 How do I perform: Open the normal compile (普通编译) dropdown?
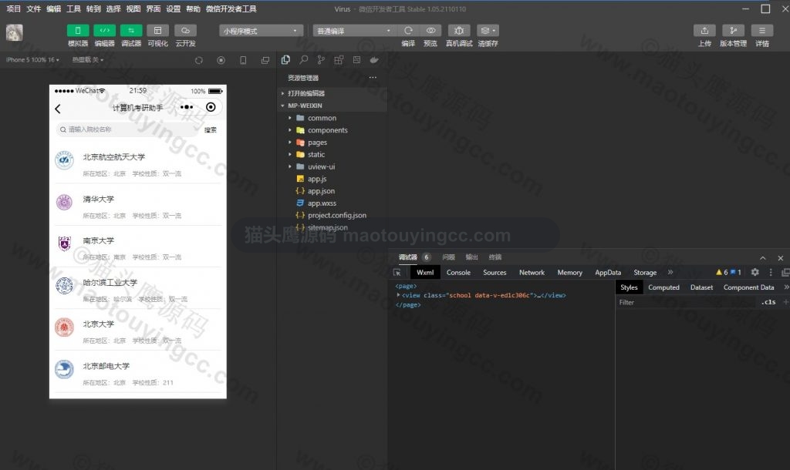[x=353, y=31]
